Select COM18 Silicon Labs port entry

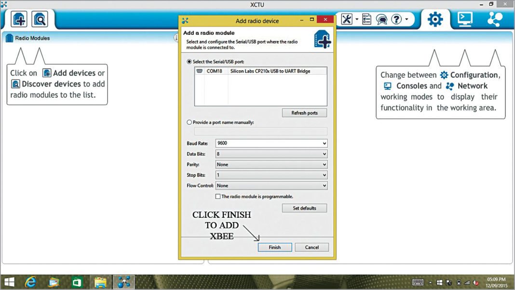tap(260, 71)
